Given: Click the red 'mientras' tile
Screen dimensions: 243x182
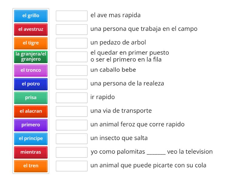Looking at the screenshot, I should pos(30,152).
